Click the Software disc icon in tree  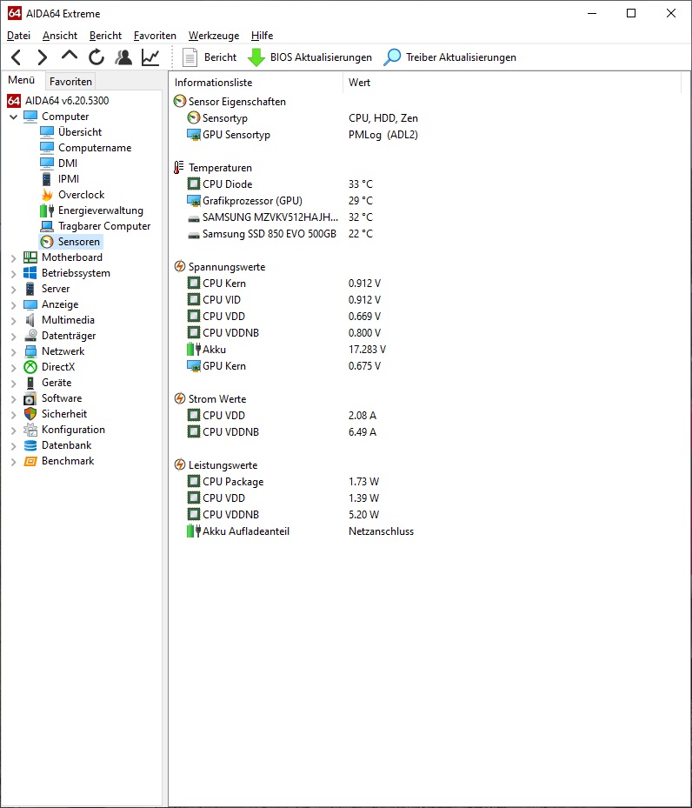coord(30,398)
